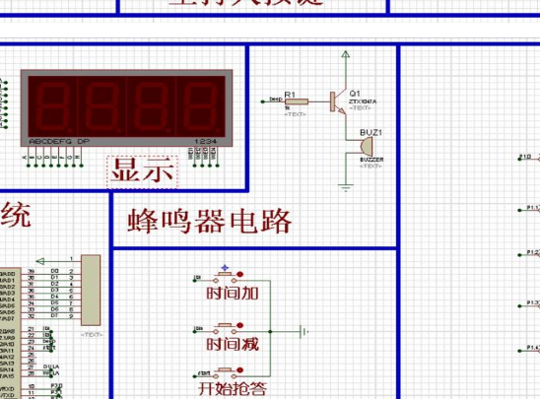
Task: Click the WELA net label
Action: click(51, 373)
